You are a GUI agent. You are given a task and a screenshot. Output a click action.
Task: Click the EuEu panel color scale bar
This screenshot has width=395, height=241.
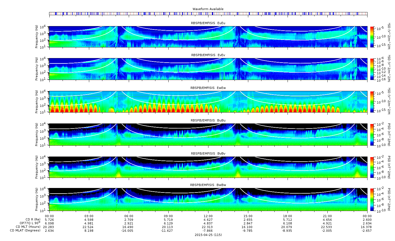click(372, 37)
